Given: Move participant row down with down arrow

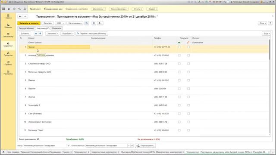Looking at the screenshot, I should pos(40,34).
